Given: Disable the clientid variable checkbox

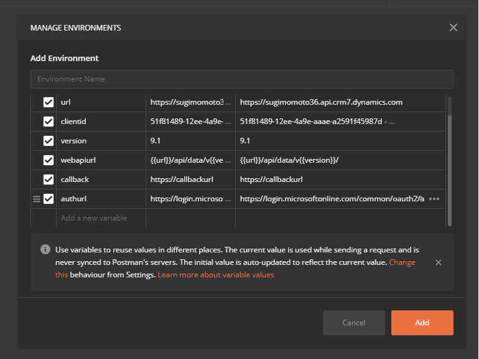Looking at the screenshot, I should point(49,122).
